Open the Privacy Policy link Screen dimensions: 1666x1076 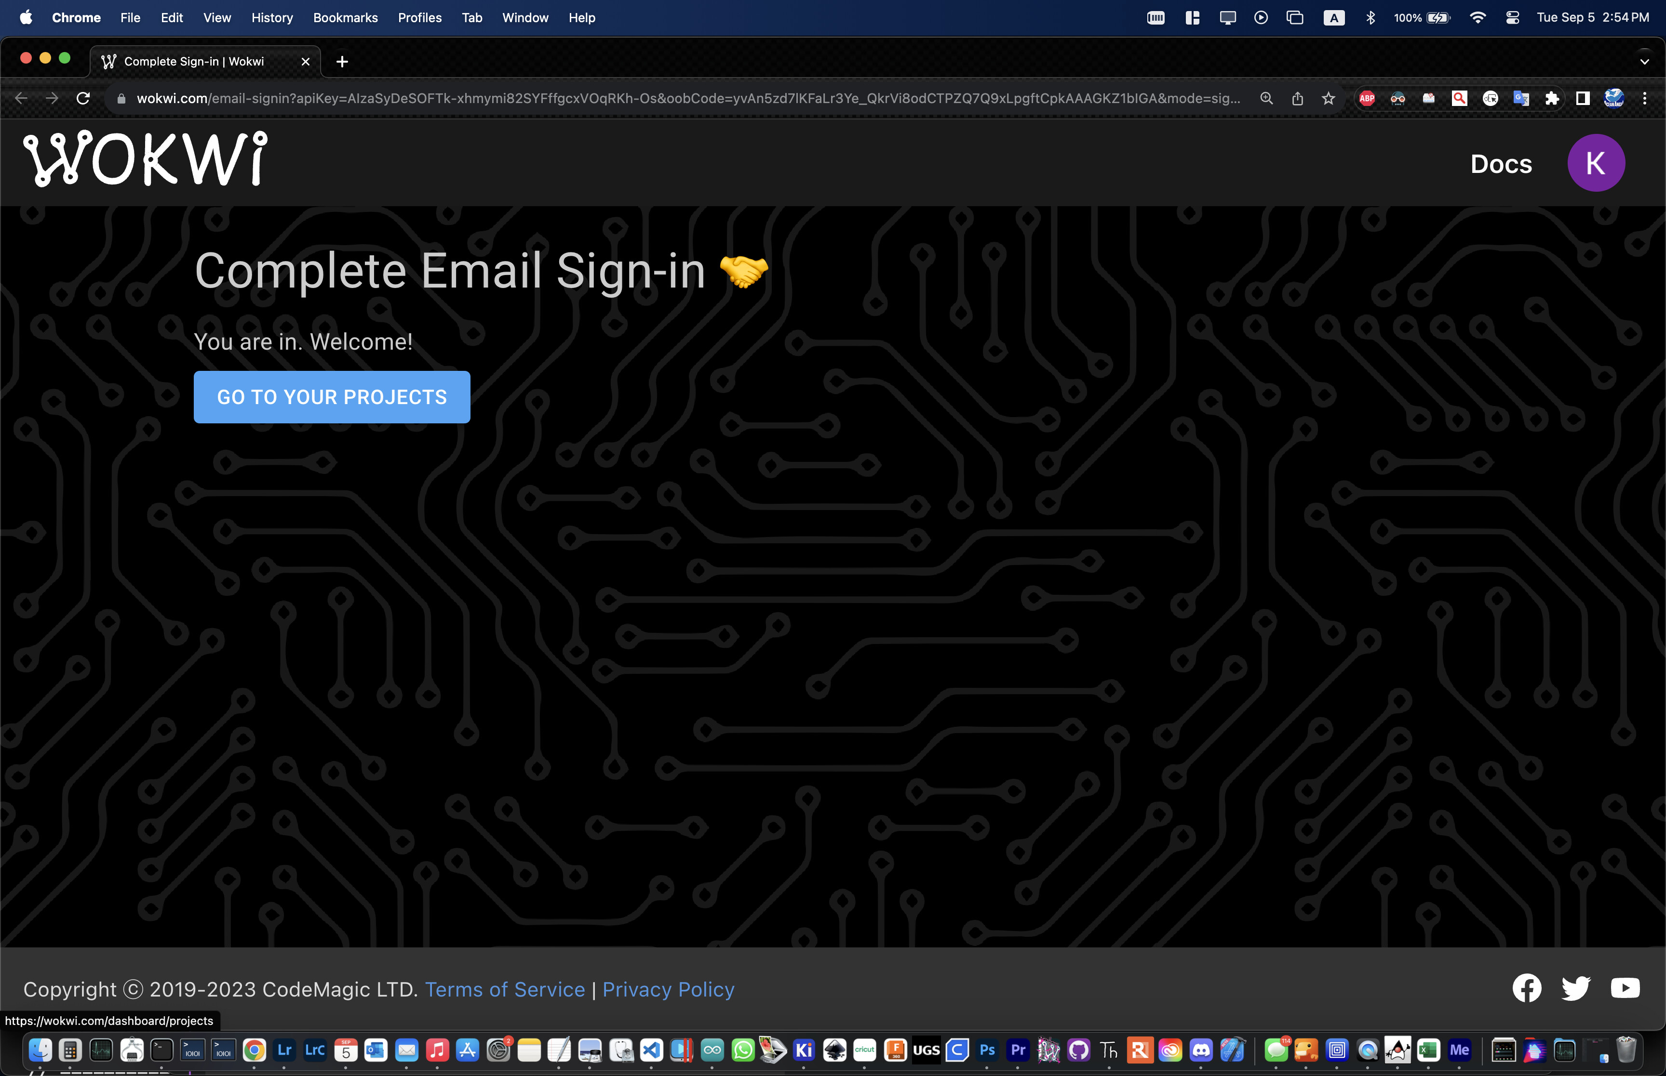point(668,989)
